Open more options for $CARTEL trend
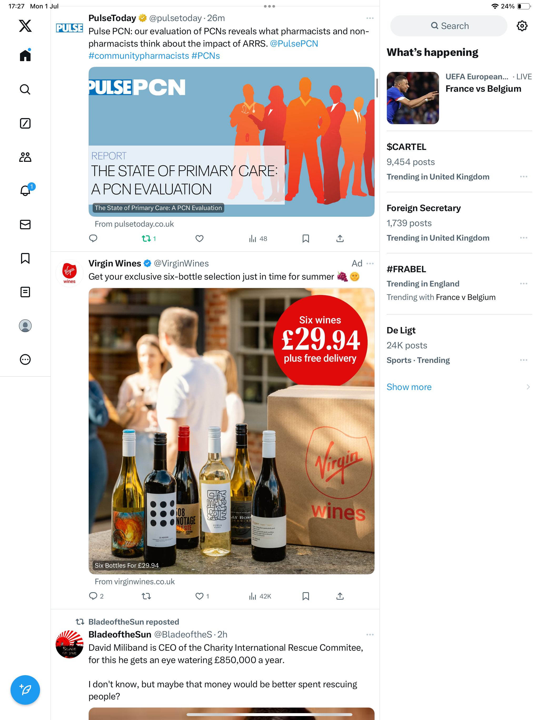This screenshot has height=720, width=539. click(x=523, y=177)
